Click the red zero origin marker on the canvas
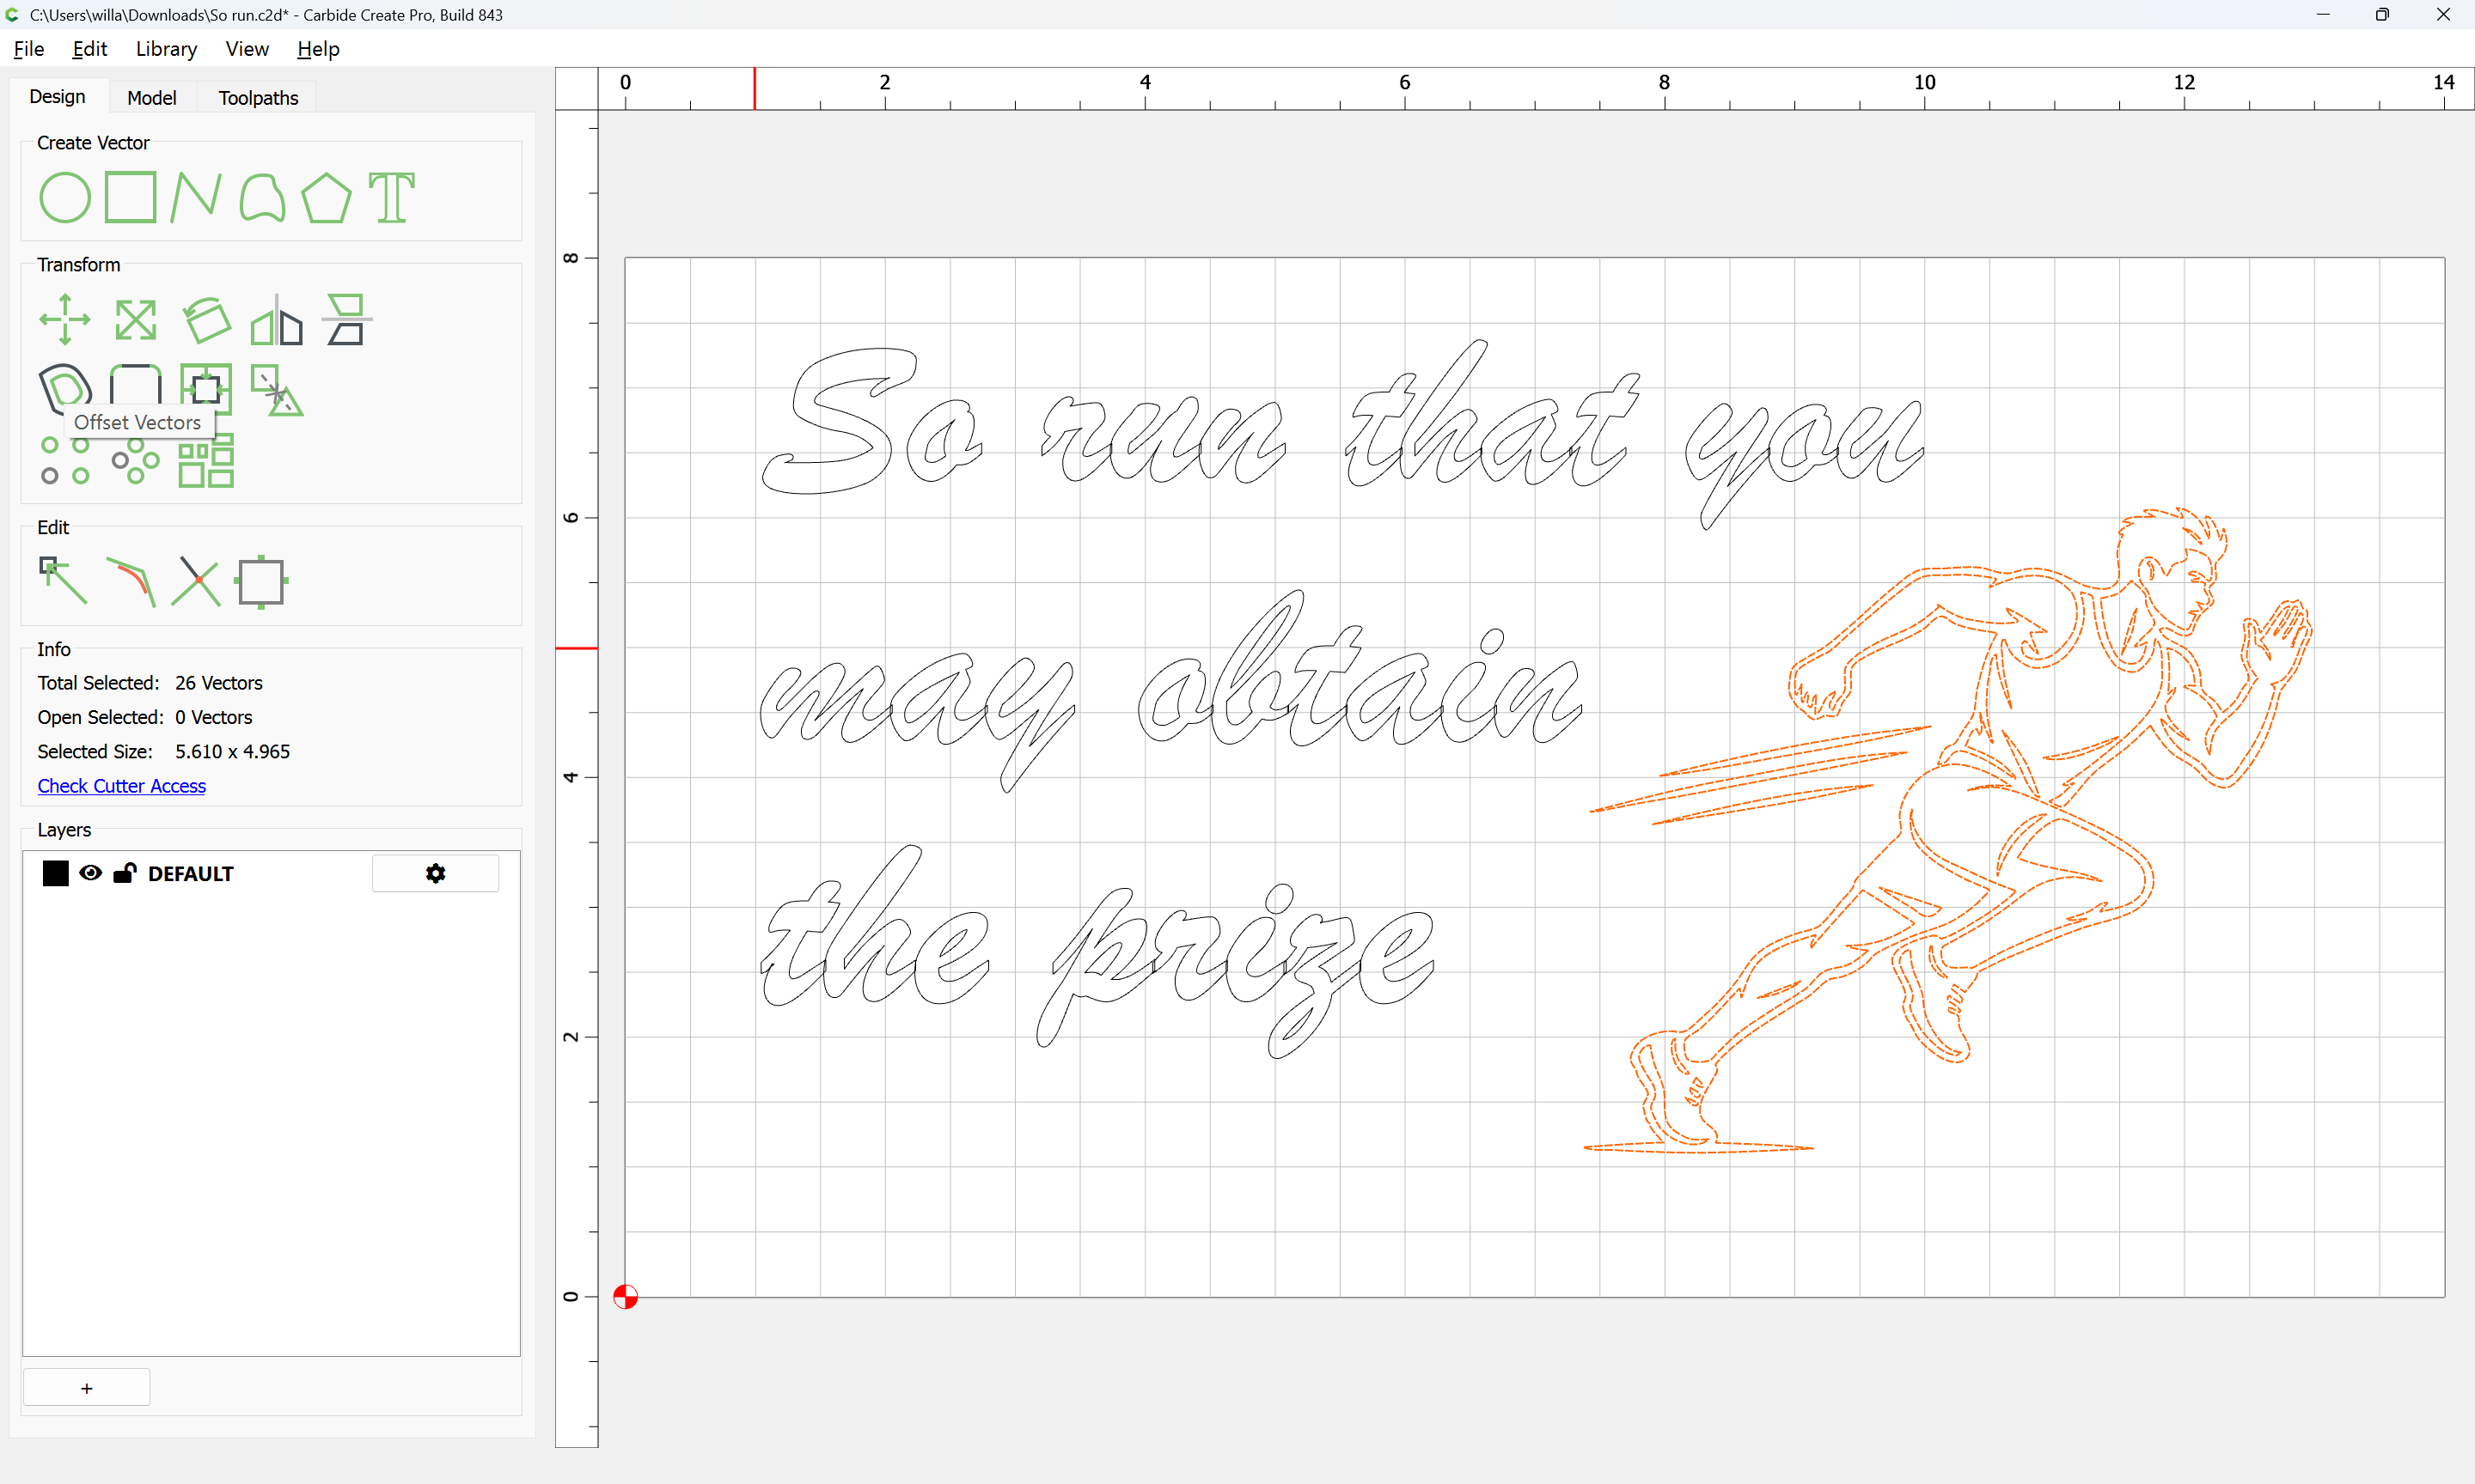Image resolution: width=2475 pixels, height=1484 pixels. [x=626, y=1297]
